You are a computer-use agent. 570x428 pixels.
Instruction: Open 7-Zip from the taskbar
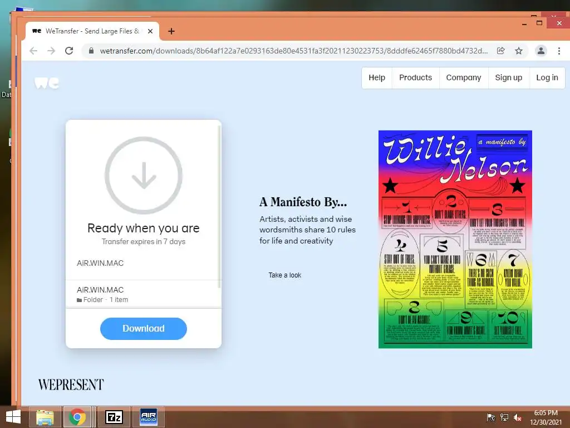[114, 417]
